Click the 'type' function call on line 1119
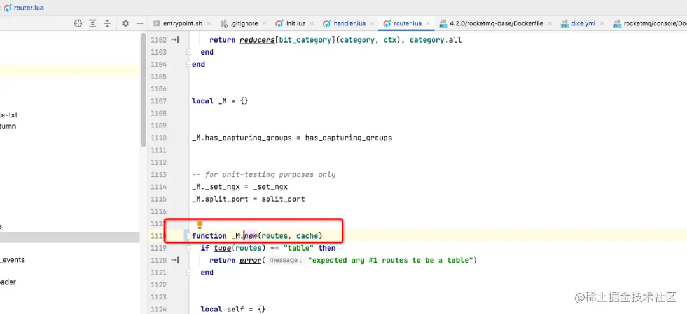This screenshot has width=687, height=314. coord(222,248)
